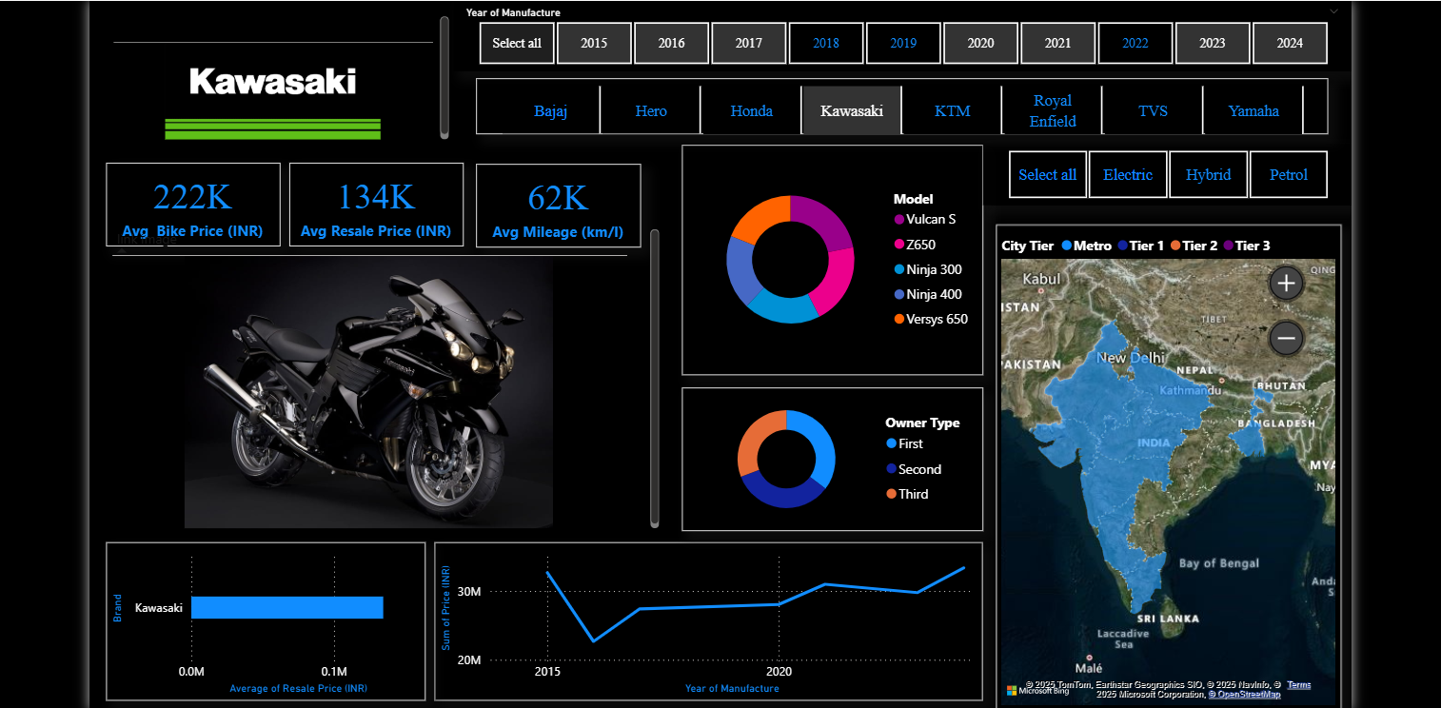1441x708 pixels.
Task: Click the Microsoft Bing logo on the map
Action: [1013, 689]
